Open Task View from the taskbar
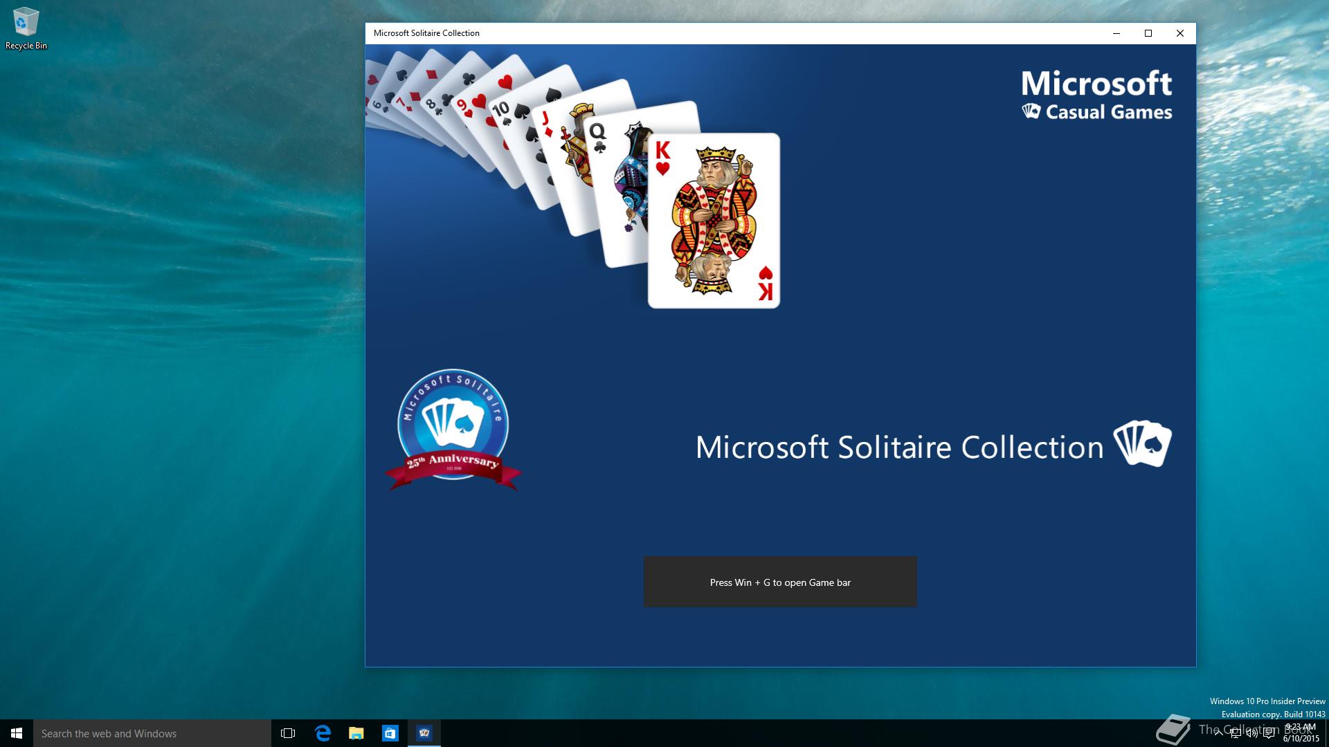1329x747 pixels. [x=288, y=733]
